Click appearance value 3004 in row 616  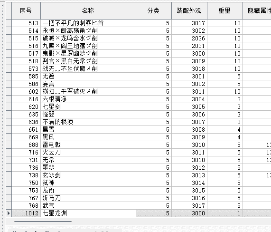click(x=189, y=99)
